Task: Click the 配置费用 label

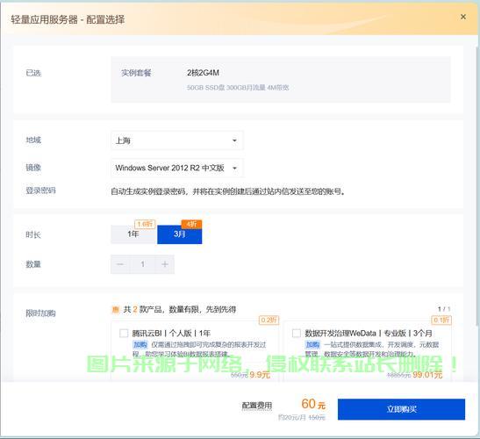Action: coord(257,406)
